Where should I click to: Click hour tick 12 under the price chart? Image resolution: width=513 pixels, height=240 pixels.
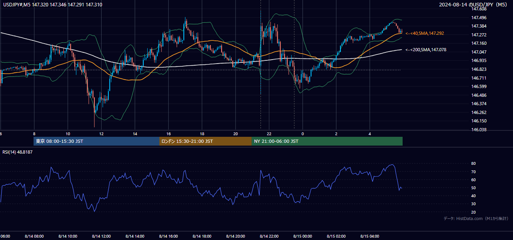coord(101,134)
